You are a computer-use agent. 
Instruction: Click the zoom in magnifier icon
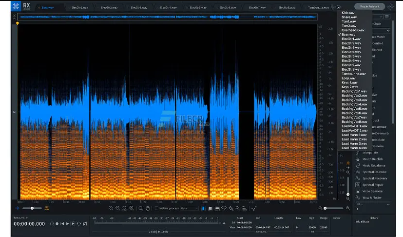tap(111, 208)
